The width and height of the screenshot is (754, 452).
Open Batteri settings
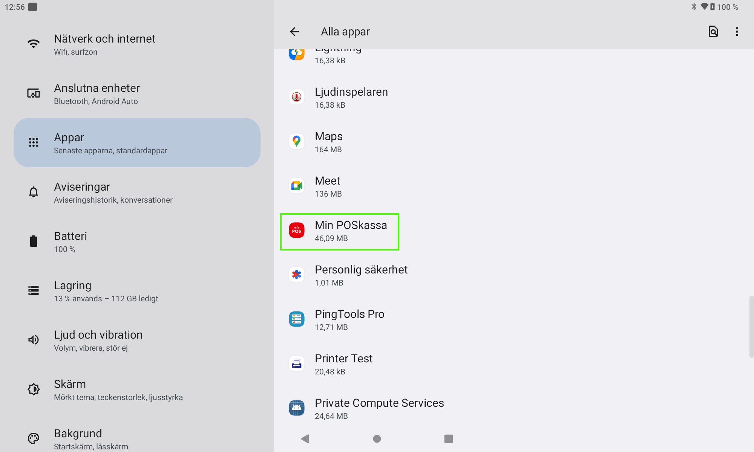(x=70, y=242)
